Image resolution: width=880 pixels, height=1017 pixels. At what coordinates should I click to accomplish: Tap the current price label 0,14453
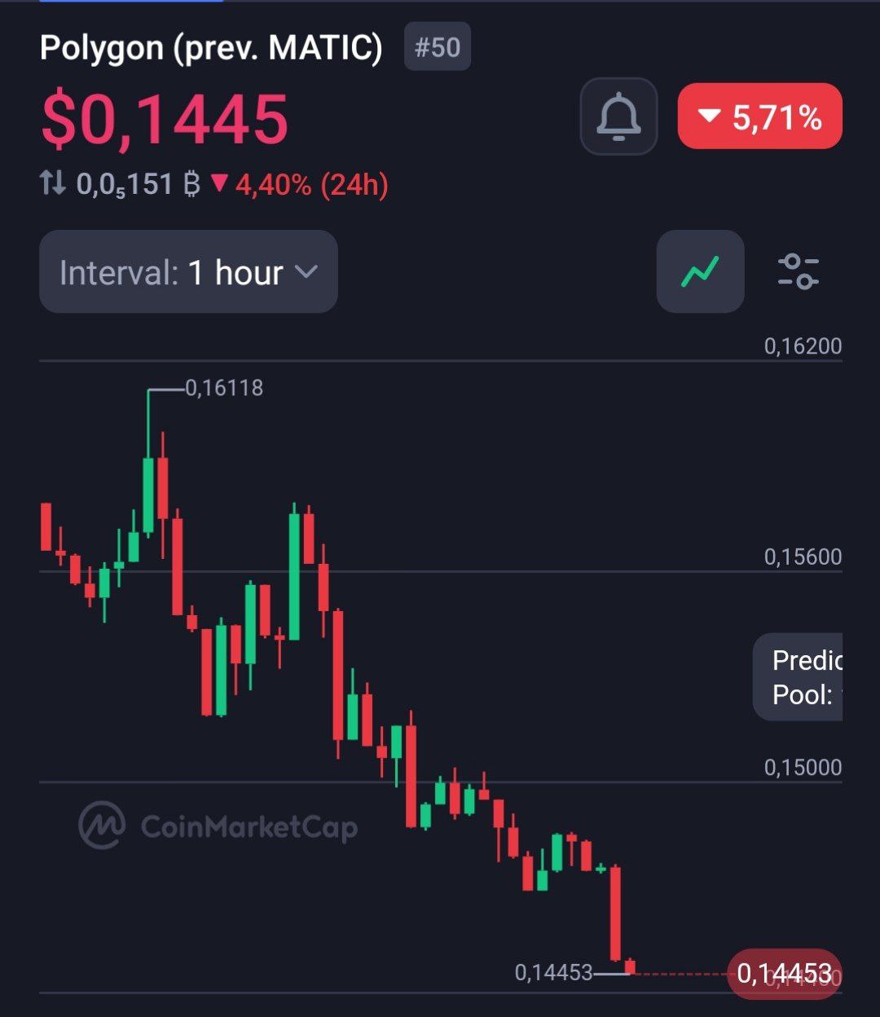[783, 973]
